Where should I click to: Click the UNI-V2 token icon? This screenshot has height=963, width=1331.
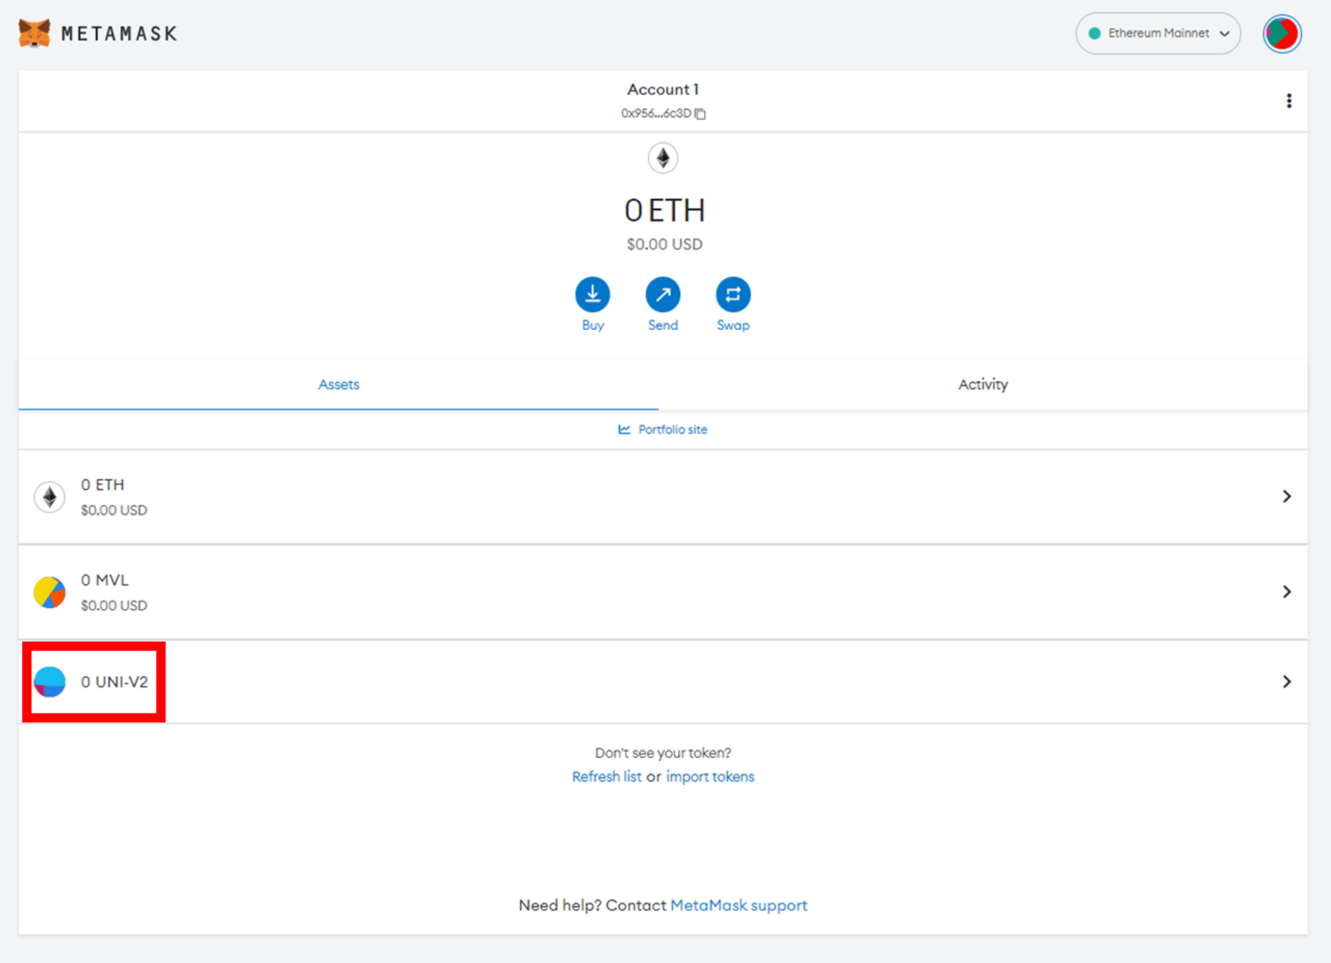point(50,682)
